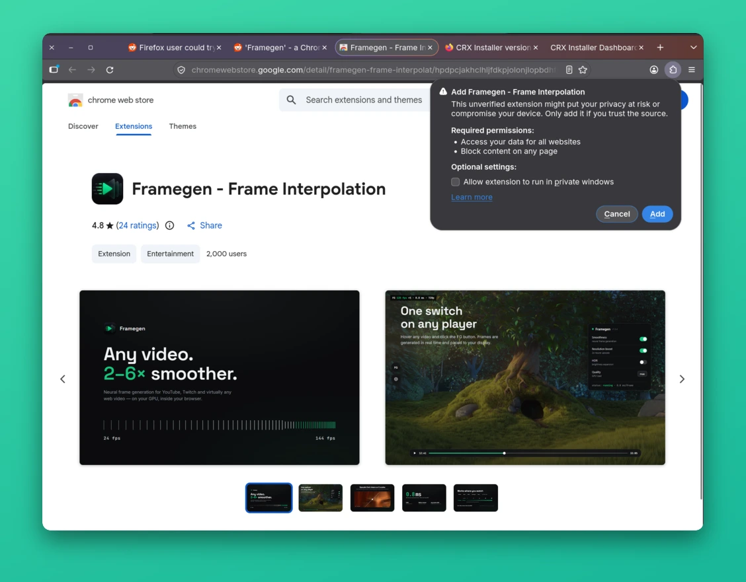This screenshot has height=582, width=746.
Task: Select first screenshot thumbnail 'Any video'
Action: (x=269, y=498)
